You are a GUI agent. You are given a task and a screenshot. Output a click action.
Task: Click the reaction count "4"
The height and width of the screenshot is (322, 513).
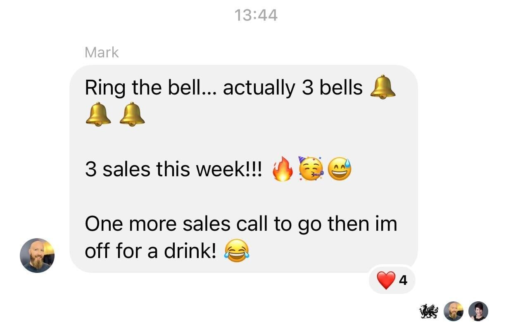click(404, 281)
